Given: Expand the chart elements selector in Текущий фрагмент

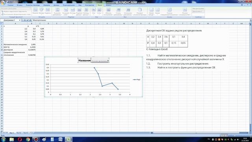Looking at the screenshot, I should (x=30, y=9).
